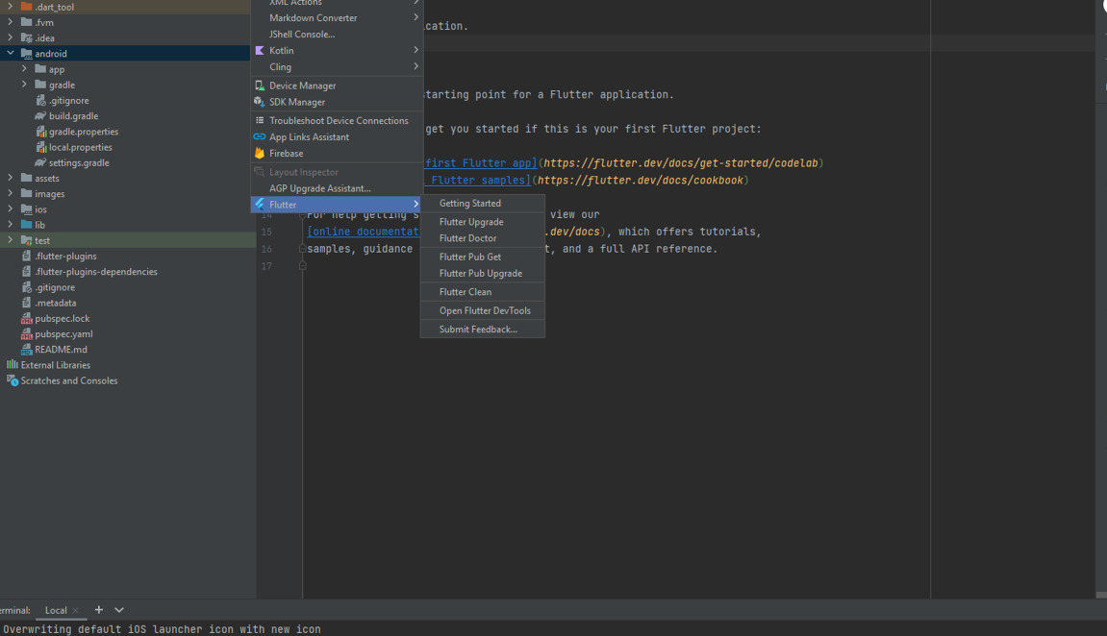The height and width of the screenshot is (636, 1107).
Task: Click the App Links Assistant link icon
Action: pos(260,136)
